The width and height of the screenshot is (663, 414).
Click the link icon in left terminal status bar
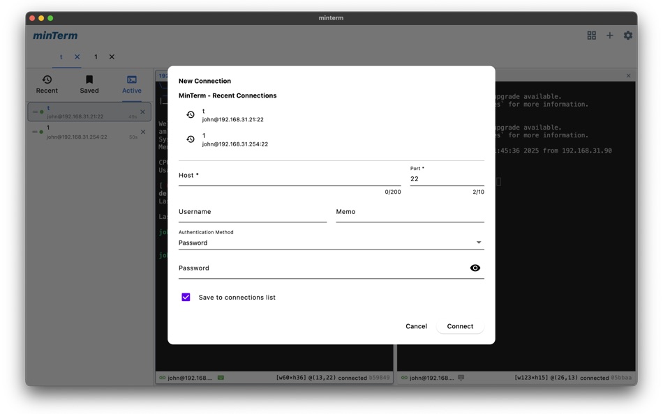tap(162, 378)
